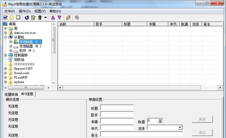Click the 流派 column header
226x138 pixels.
(196, 24)
